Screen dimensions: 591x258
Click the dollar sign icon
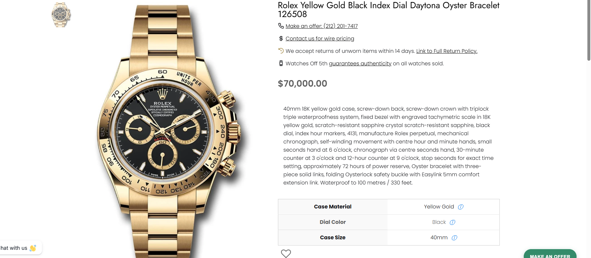pos(281,38)
